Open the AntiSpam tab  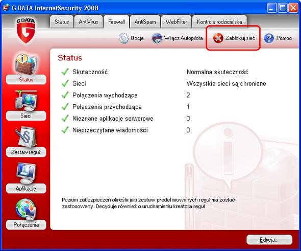[x=145, y=22]
